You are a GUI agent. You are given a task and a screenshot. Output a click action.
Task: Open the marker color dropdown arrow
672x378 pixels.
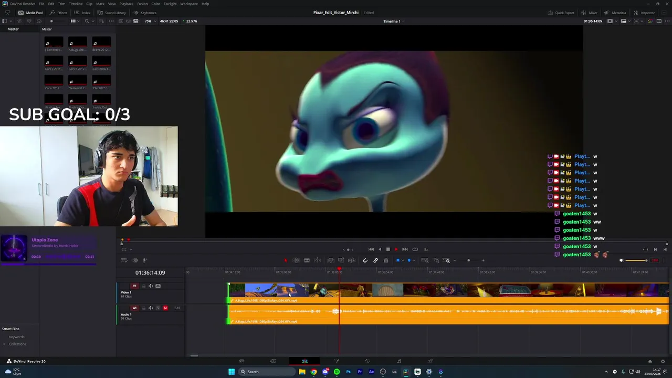pyautogui.click(x=413, y=260)
